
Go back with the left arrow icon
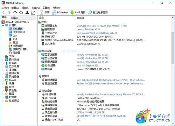tap(3, 12)
